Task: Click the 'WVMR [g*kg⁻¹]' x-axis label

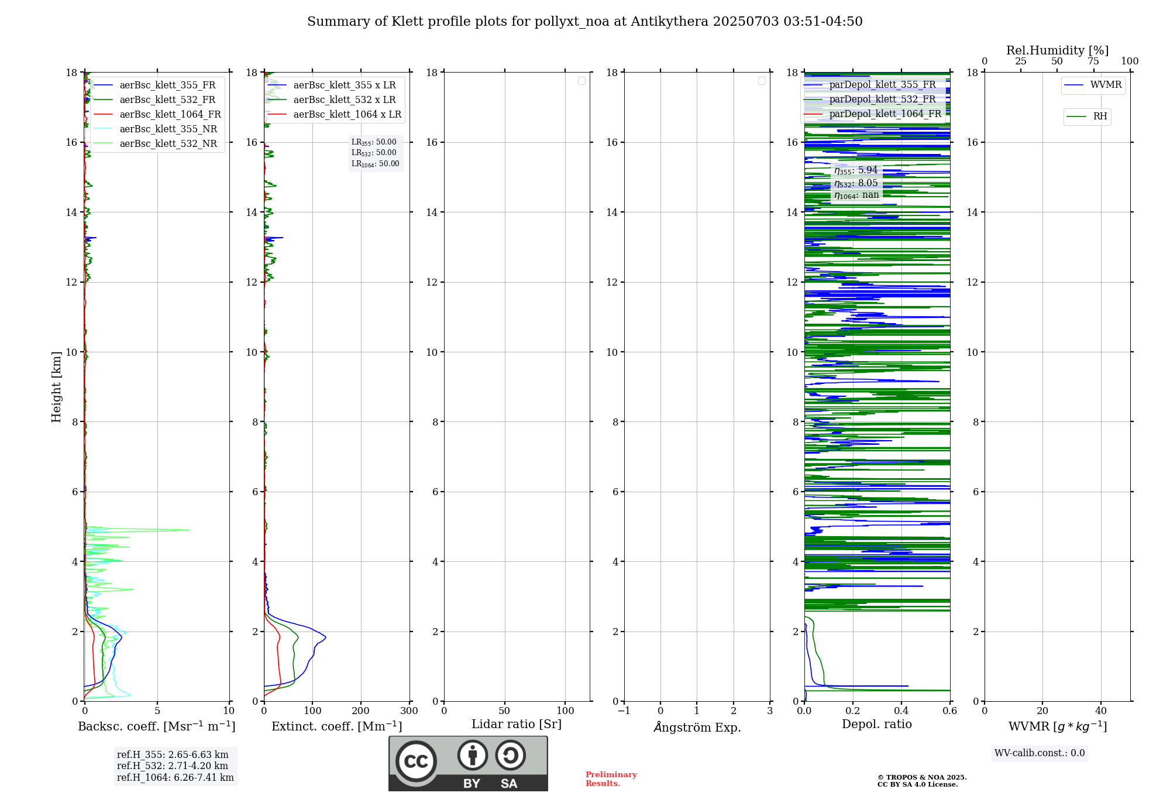Action: (1058, 726)
